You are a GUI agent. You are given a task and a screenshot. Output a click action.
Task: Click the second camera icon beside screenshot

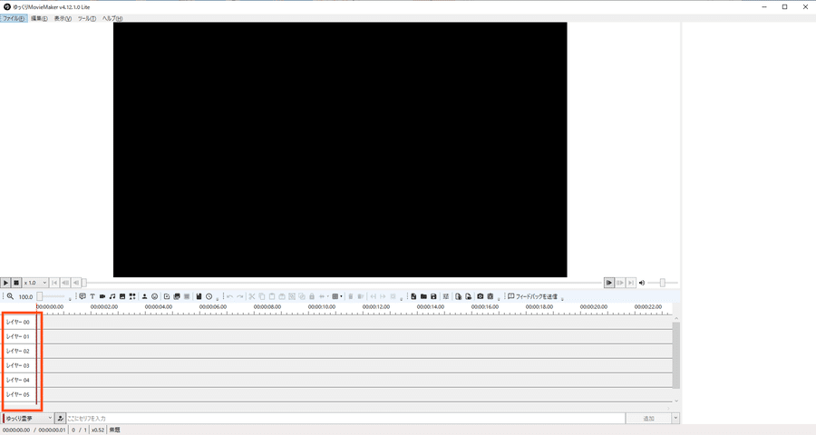(491, 296)
